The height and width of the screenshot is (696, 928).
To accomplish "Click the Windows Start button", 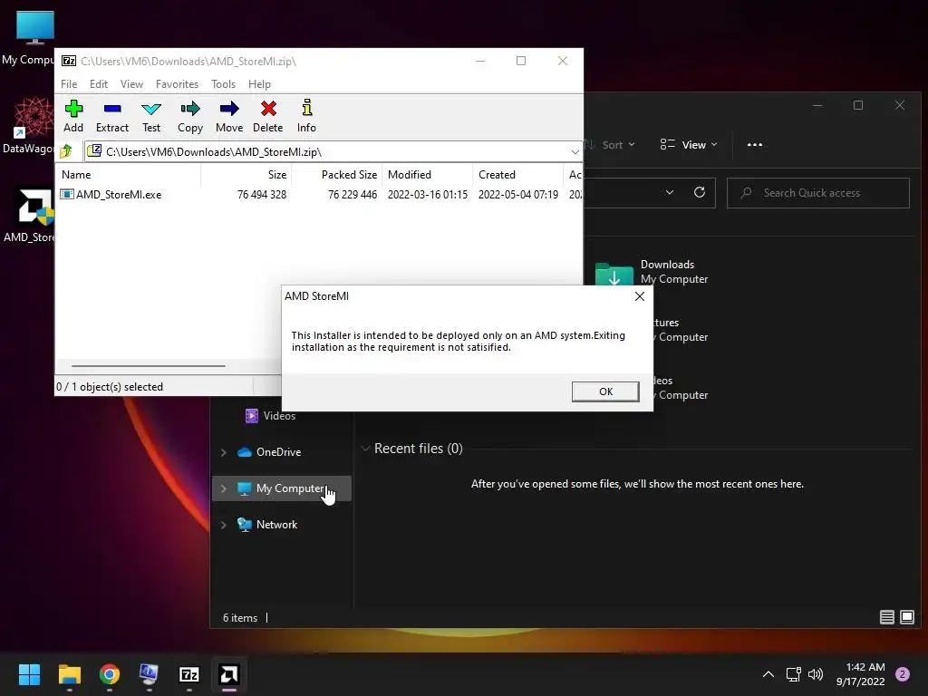I will pyautogui.click(x=29, y=674).
